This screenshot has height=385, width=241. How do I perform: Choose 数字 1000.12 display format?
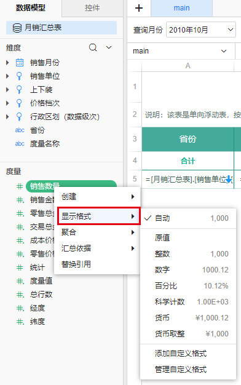click(x=188, y=269)
